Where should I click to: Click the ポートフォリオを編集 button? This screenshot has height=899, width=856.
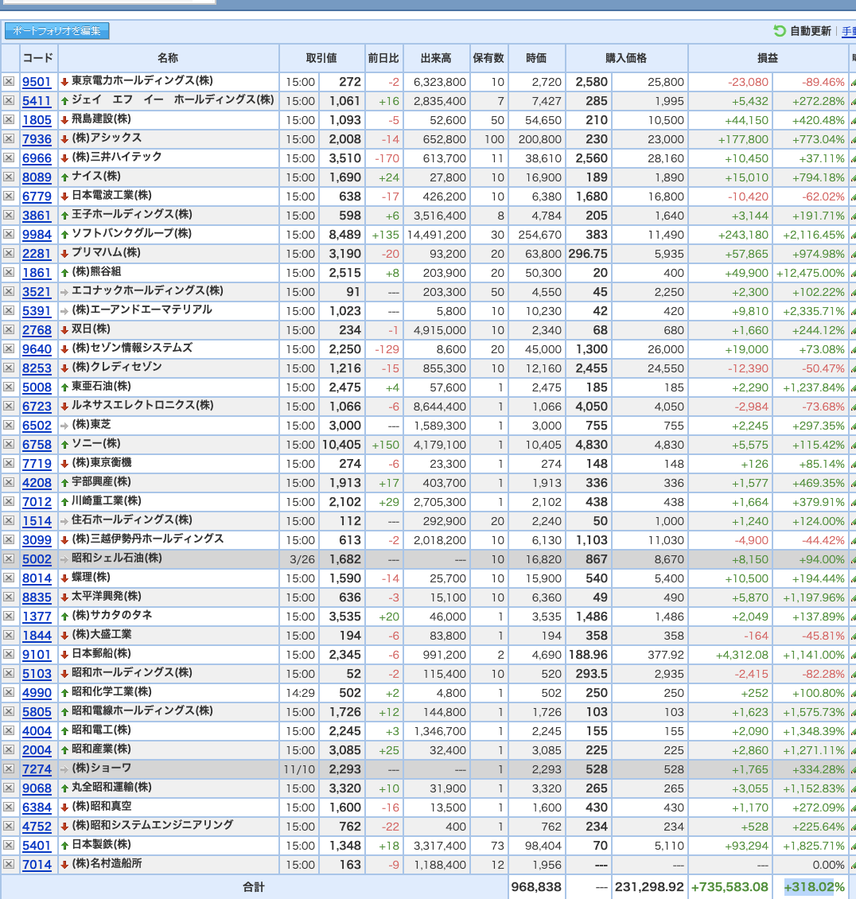(56, 31)
